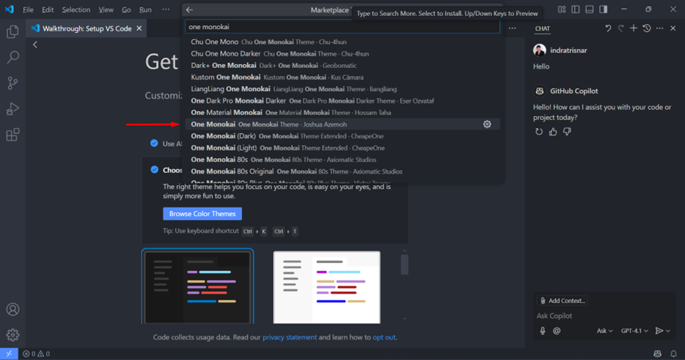Open the Explorer view in activity bar
This screenshot has width=685, height=360.
pyautogui.click(x=12, y=31)
